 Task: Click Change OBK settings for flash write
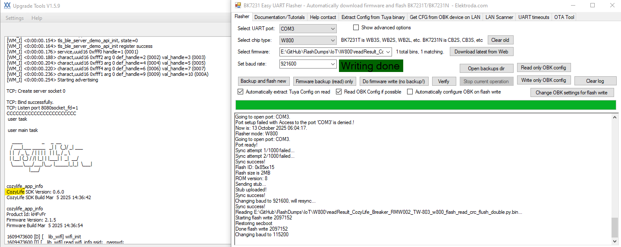571,93
